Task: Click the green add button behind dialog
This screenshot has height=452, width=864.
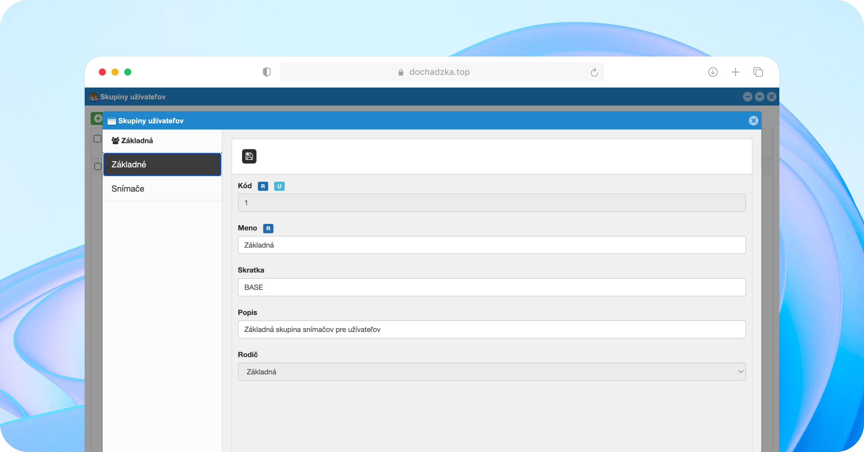Action: click(x=97, y=118)
